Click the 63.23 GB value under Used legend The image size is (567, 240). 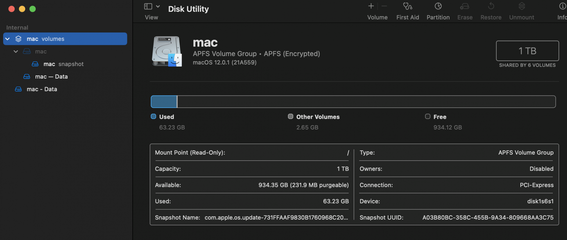point(172,127)
